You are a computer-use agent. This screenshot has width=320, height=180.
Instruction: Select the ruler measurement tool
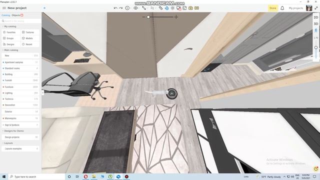(x=160, y=8)
